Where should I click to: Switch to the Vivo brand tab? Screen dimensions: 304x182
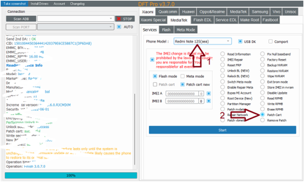(x=276, y=12)
